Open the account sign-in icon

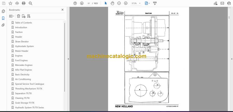pos(229,3)
